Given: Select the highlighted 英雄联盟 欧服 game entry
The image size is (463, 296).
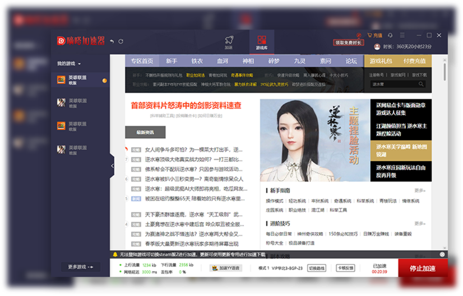Looking at the screenshot, I should coord(80,80).
